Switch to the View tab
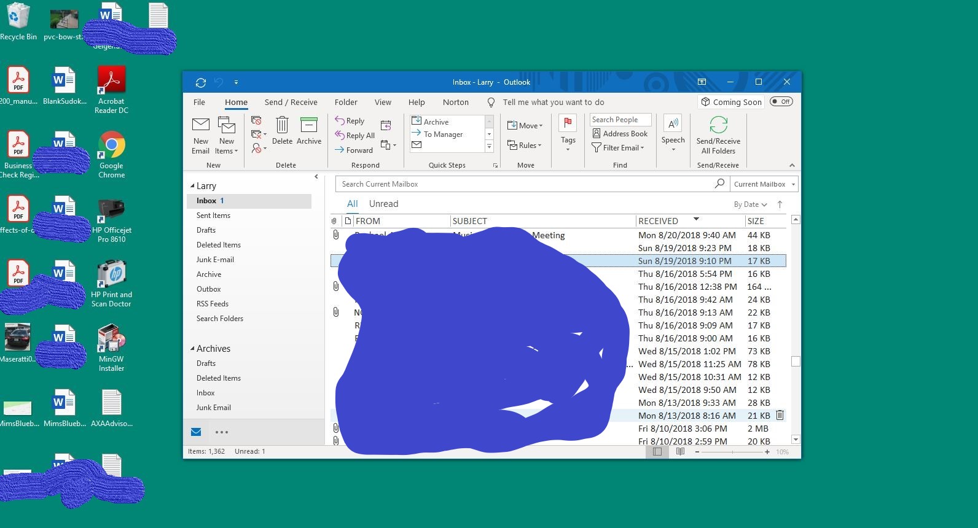This screenshot has width=978, height=528. [383, 102]
